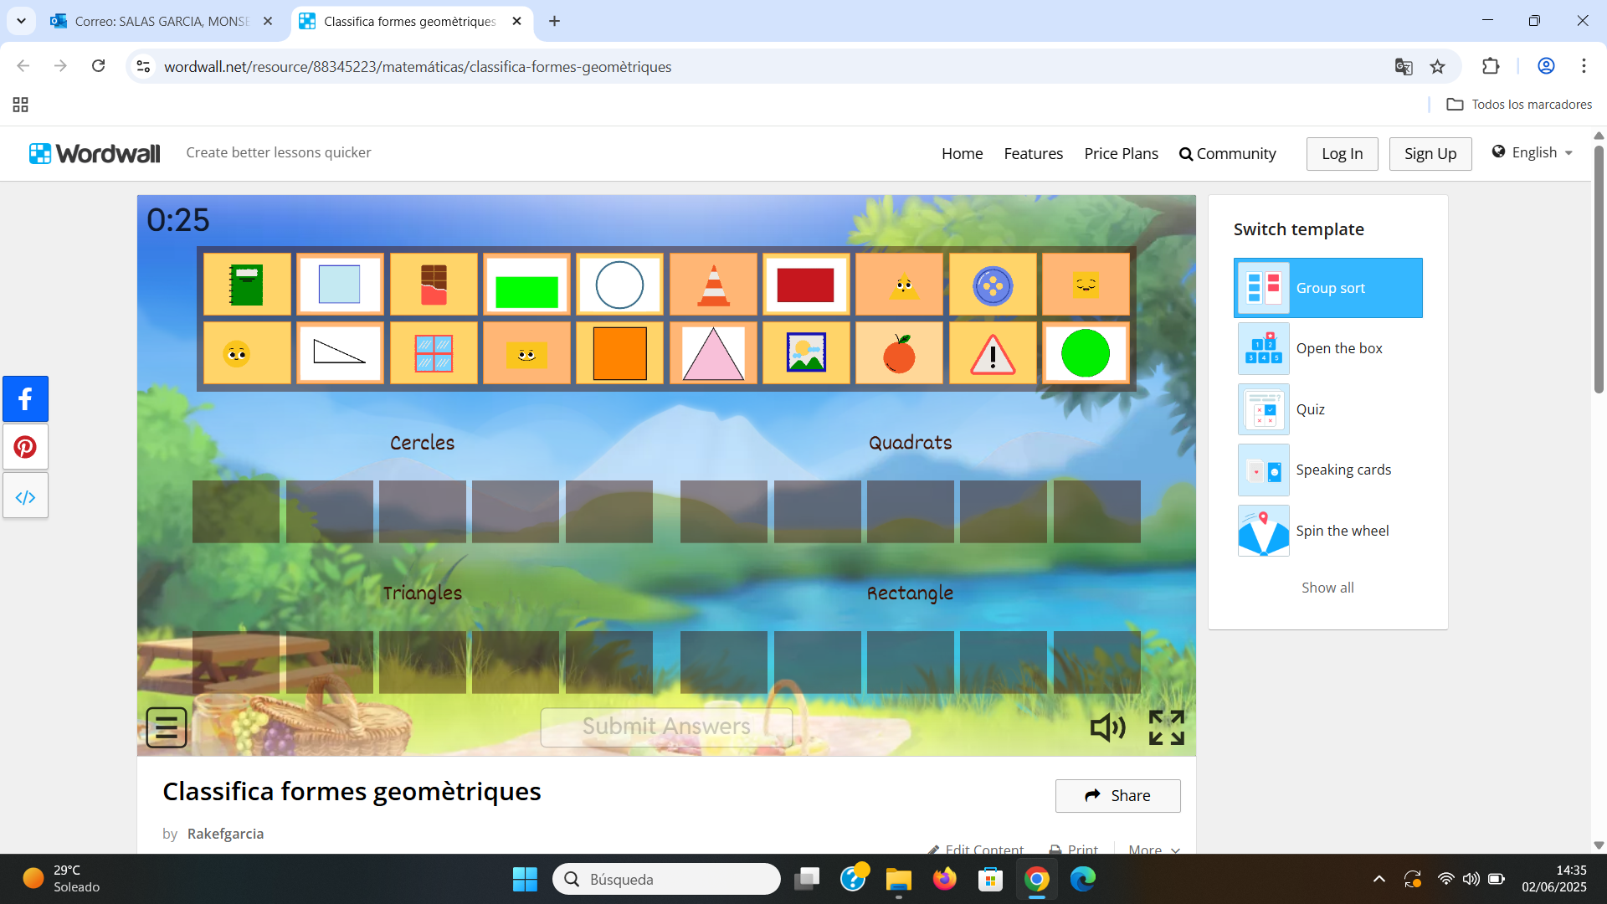Open the in-game hamburger menu
This screenshot has height=904, width=1607.
166,727
